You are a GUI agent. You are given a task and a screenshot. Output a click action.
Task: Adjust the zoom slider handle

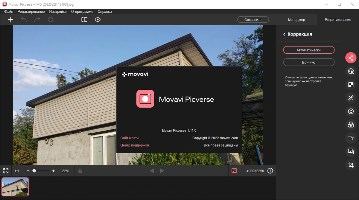[34, 171]
